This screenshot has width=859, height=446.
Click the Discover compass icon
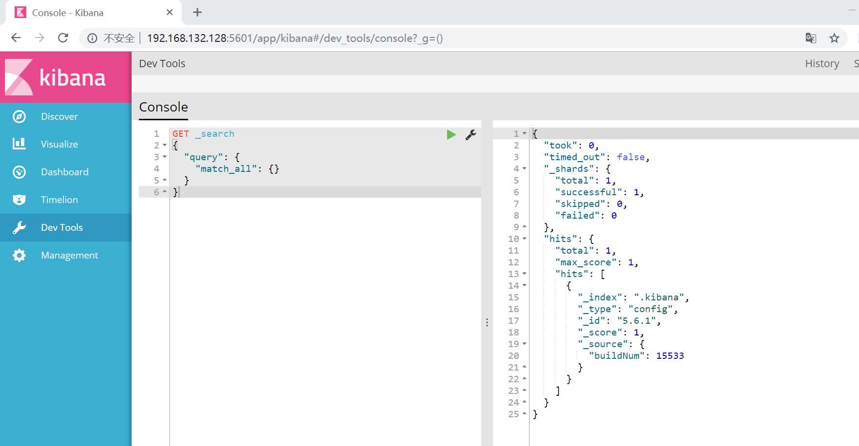[x=19, y=116]
